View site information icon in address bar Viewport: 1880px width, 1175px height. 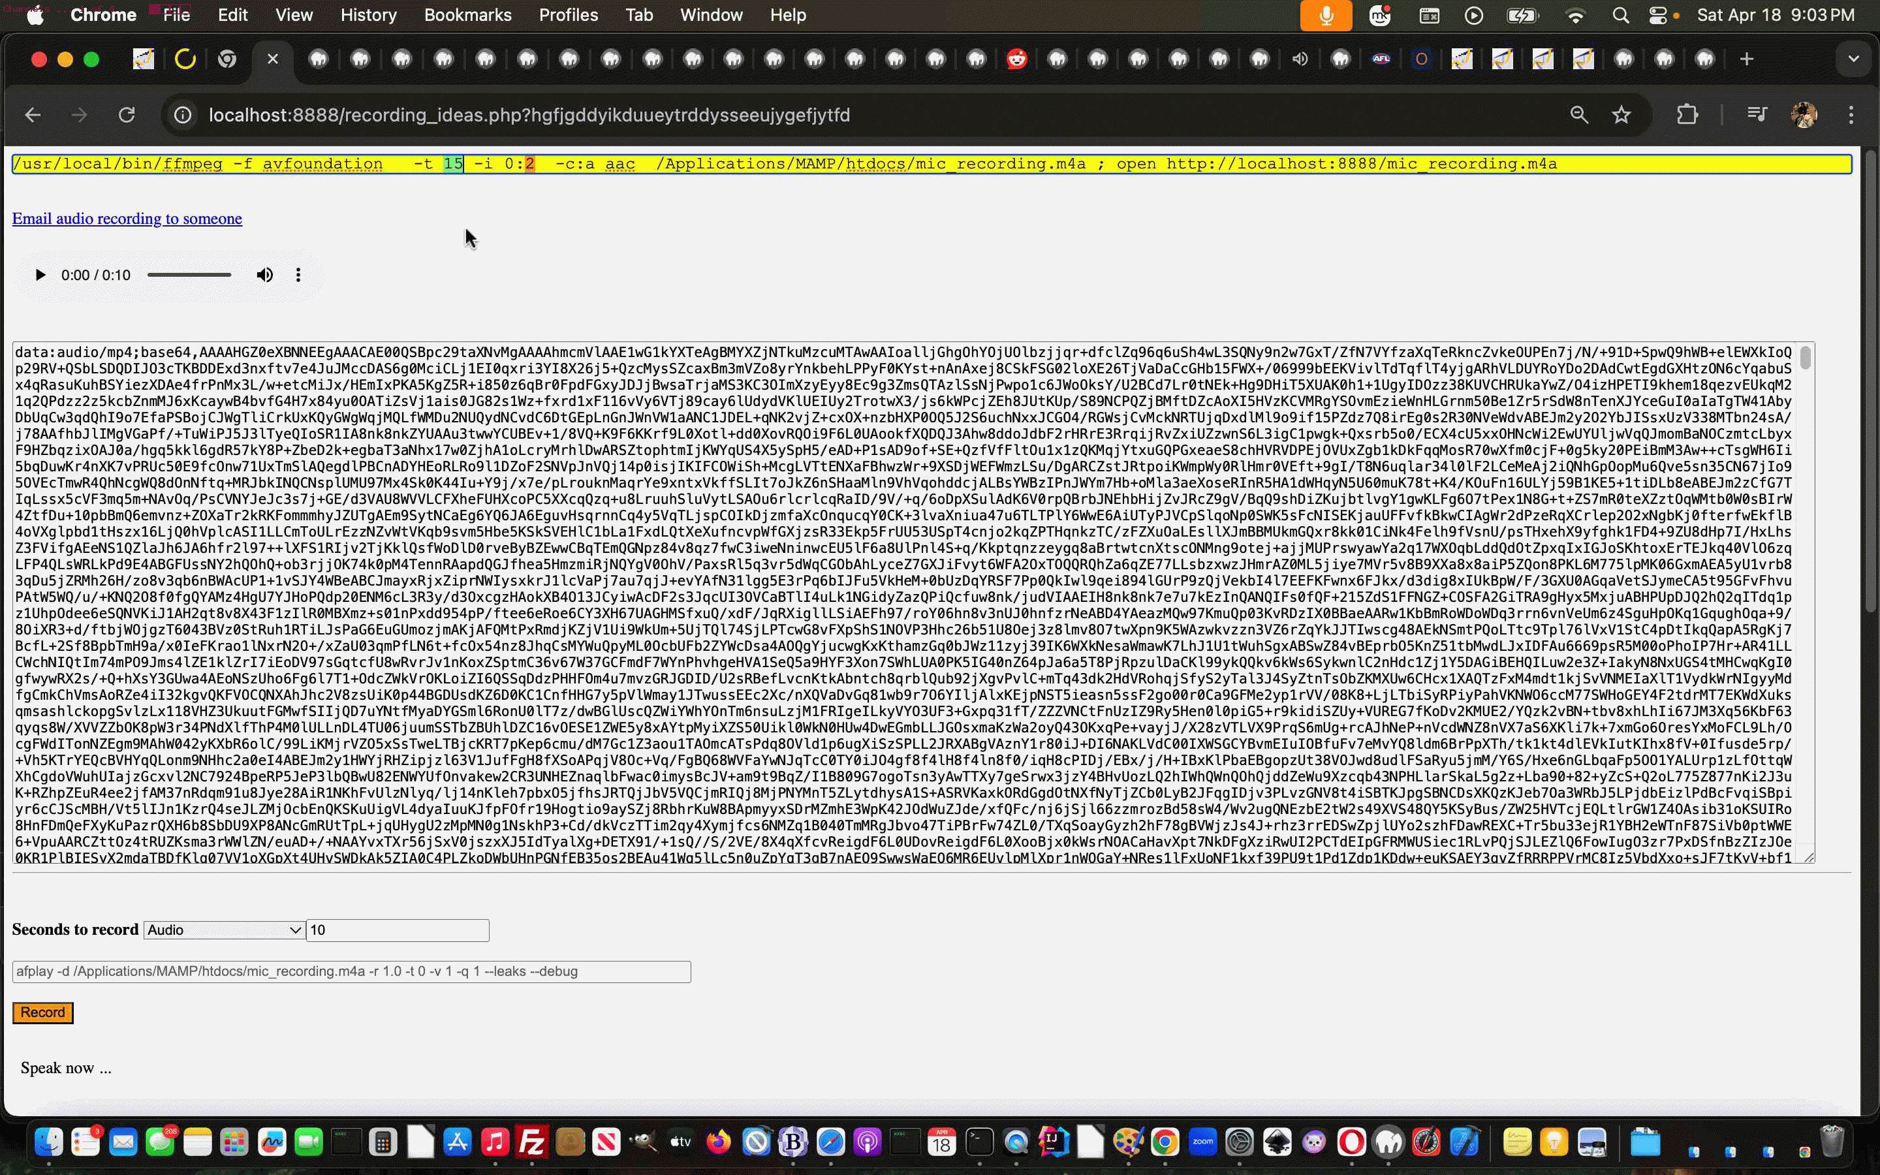coord(183,115)
